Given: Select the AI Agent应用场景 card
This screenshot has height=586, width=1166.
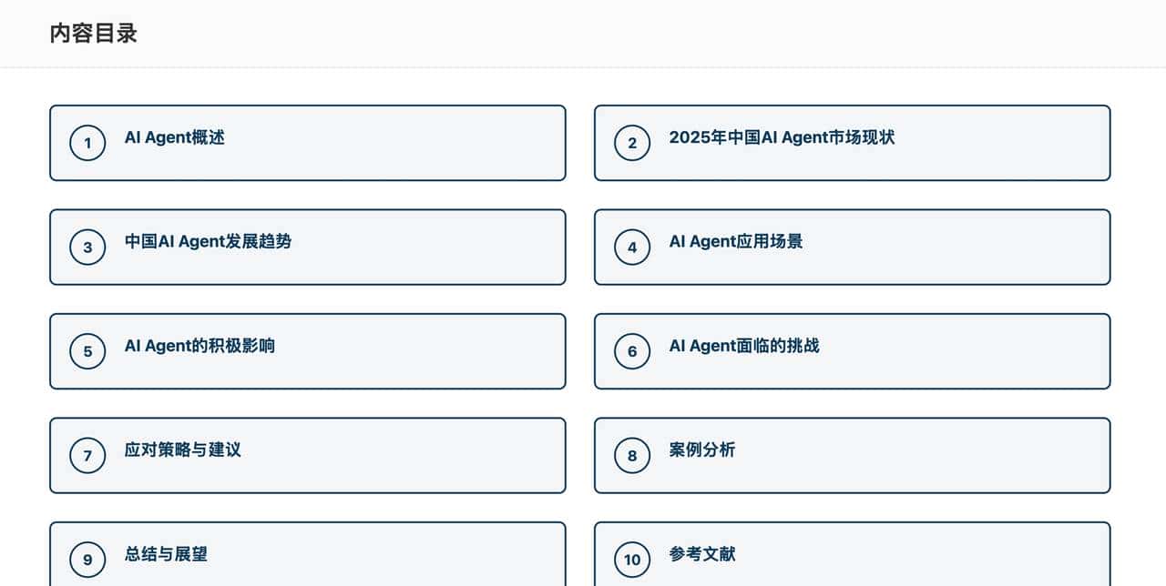Looking at the screenshot, I should [853, 247].
